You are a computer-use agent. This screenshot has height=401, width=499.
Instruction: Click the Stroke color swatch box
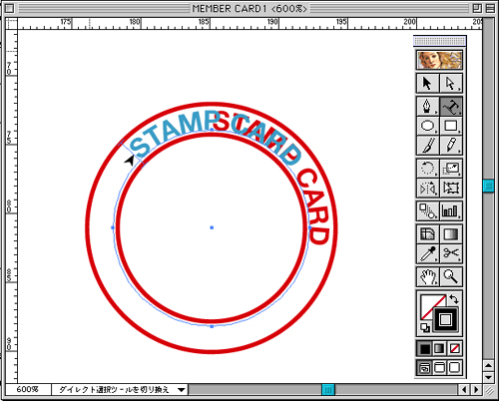pos(445,320)
